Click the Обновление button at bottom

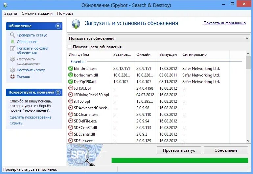coord(226,150)
